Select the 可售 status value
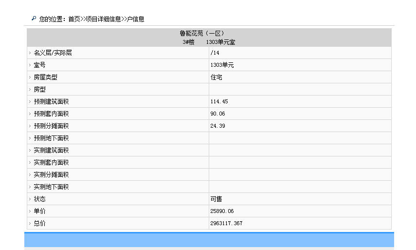This screenshot has height=250, width=416. (x=216, y=199)
